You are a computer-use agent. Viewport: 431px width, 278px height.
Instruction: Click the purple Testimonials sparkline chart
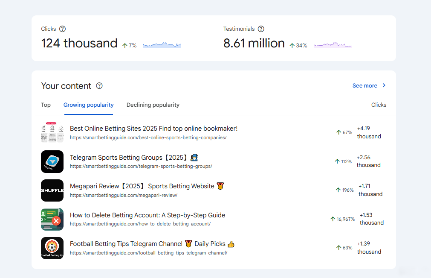(x=333, y=45)
